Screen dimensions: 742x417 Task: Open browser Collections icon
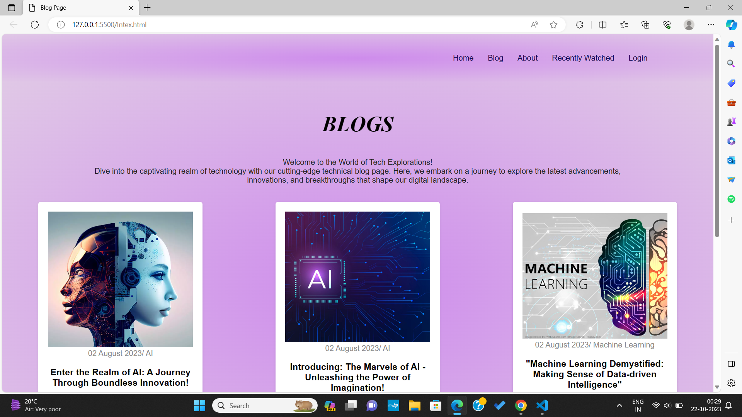(x=645, y=25)
